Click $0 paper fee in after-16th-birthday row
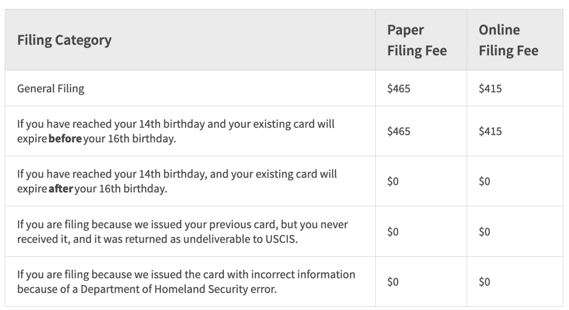 [x=393, y=181]
